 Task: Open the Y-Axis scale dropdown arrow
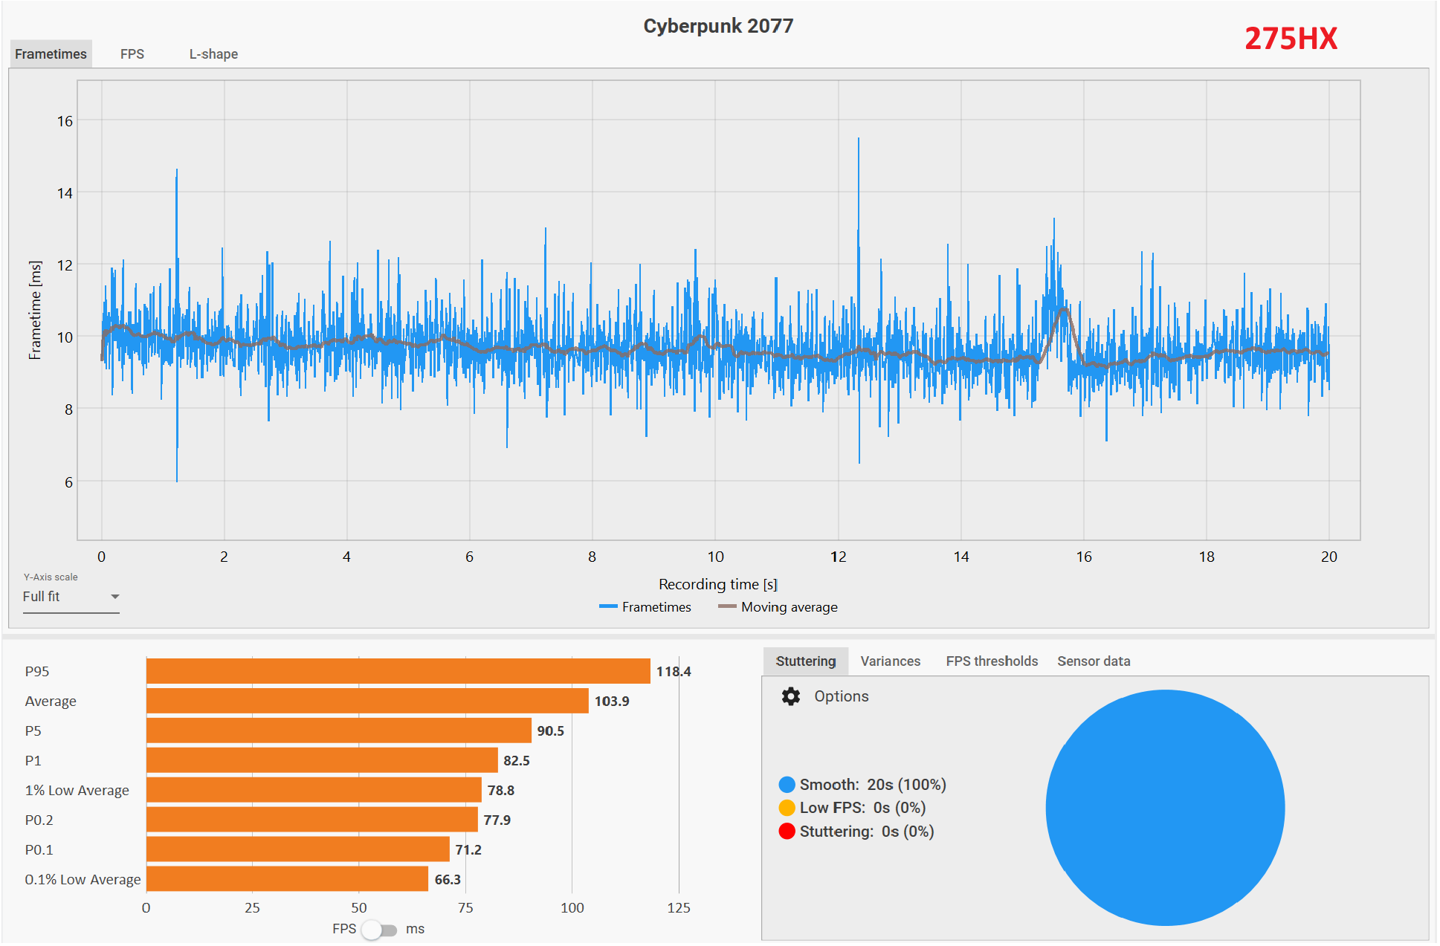pos(114,597)
